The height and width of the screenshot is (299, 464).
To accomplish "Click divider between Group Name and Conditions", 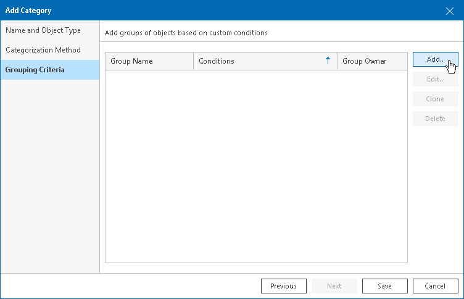I will click(x=194, y=61).
